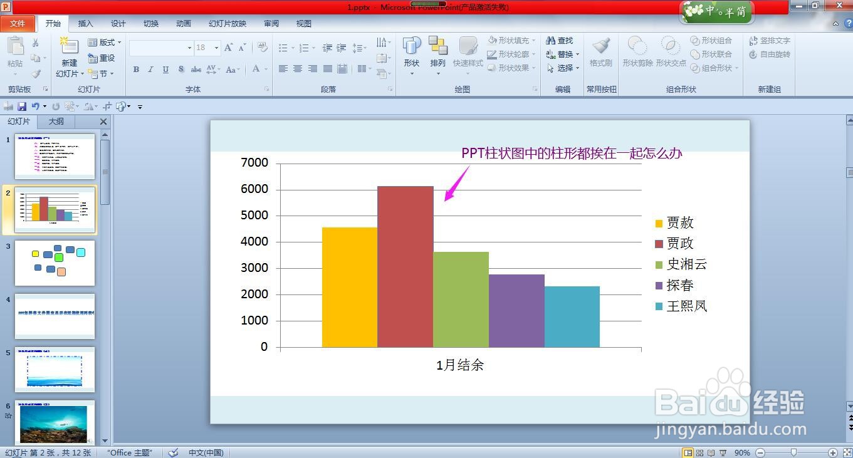Click Shape Combine (形状组合)
The image size is (853, 458).
[x=711, y=40]
